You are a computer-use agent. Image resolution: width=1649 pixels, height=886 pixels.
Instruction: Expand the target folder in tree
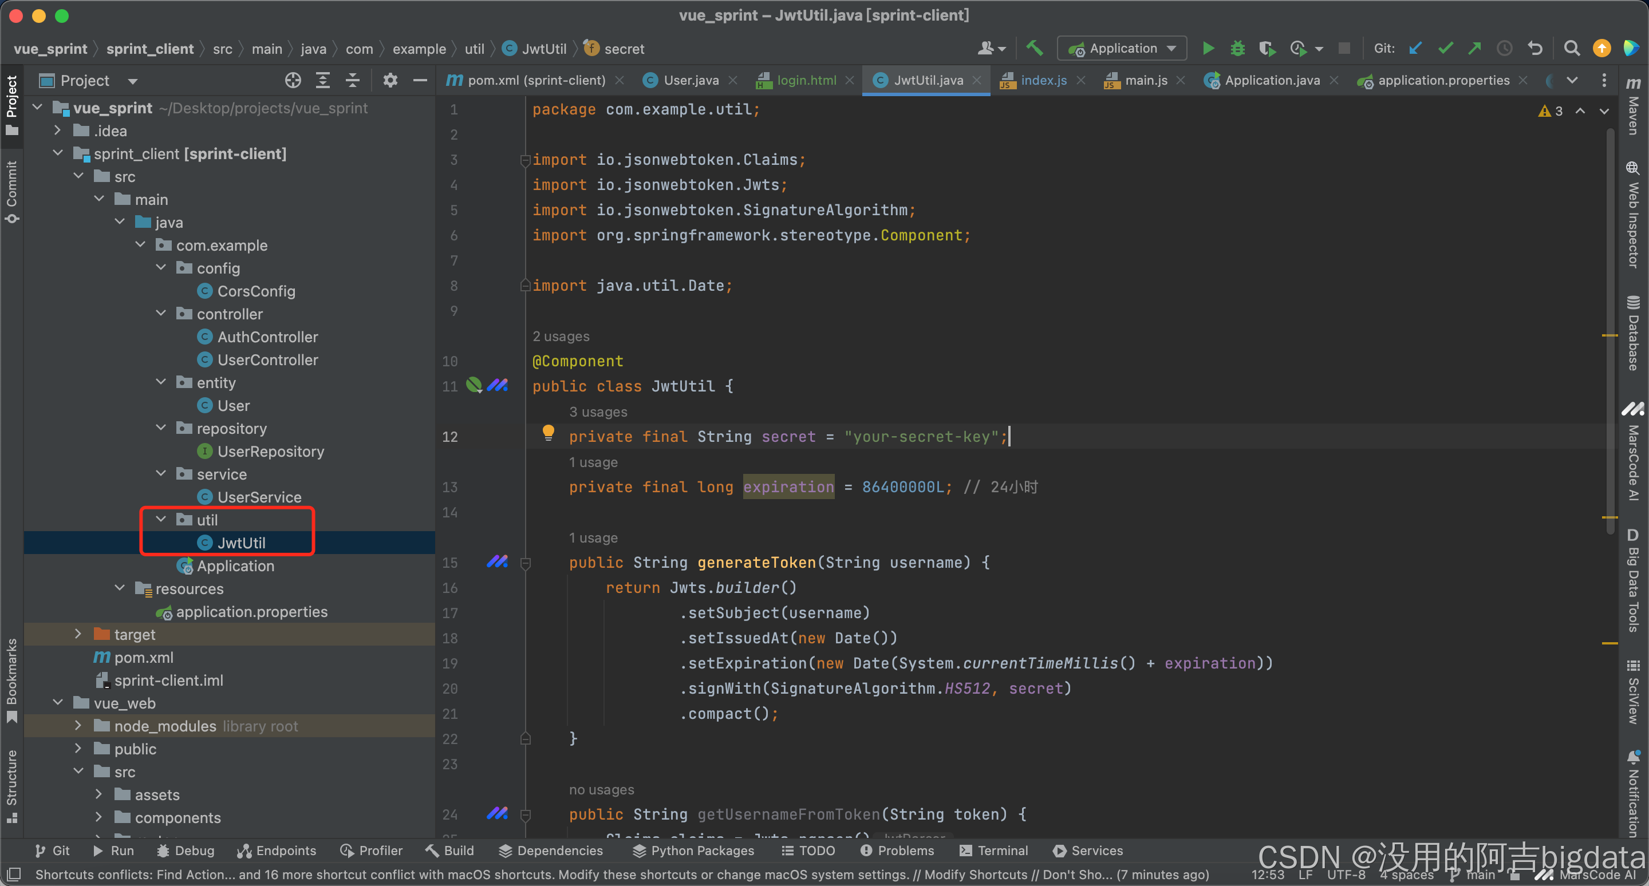(x=78, y=634)
